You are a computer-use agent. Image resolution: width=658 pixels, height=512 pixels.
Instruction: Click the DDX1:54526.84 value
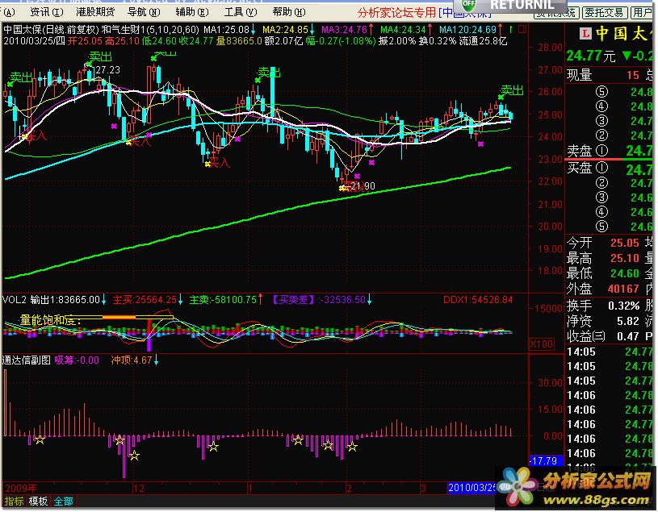click(477, 300)
